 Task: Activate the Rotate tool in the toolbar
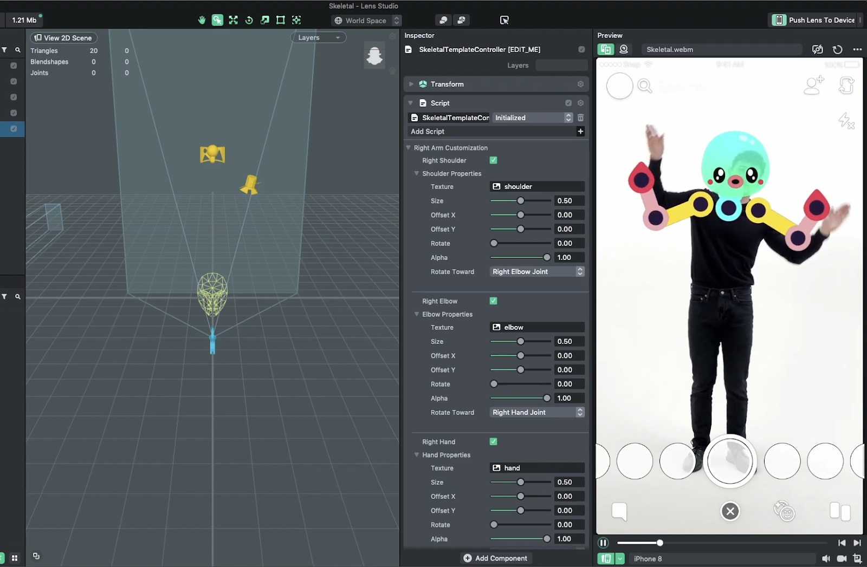(249, 20)
